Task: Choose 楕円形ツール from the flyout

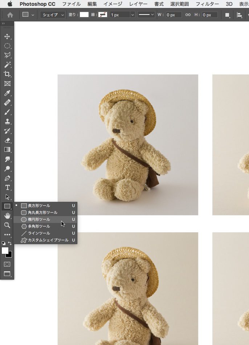Action: [x=45, y=219]
